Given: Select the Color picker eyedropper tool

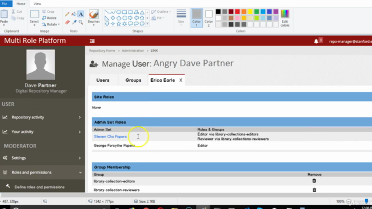Looking at the screenshot, I should [74, 22].
